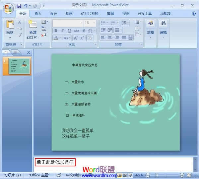Viewport: 199px width, 179px height.
Task: Click the redo icon in the quick access toolbar
Action: coord(35,6)
